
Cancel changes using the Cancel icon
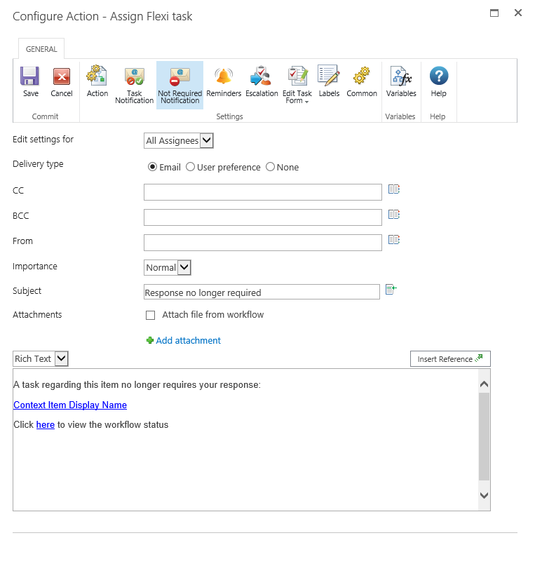(x=62, y=77)
